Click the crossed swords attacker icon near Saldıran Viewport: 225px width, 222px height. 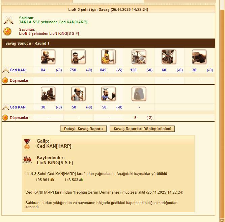pyautogui.click(x=8, y=20)
